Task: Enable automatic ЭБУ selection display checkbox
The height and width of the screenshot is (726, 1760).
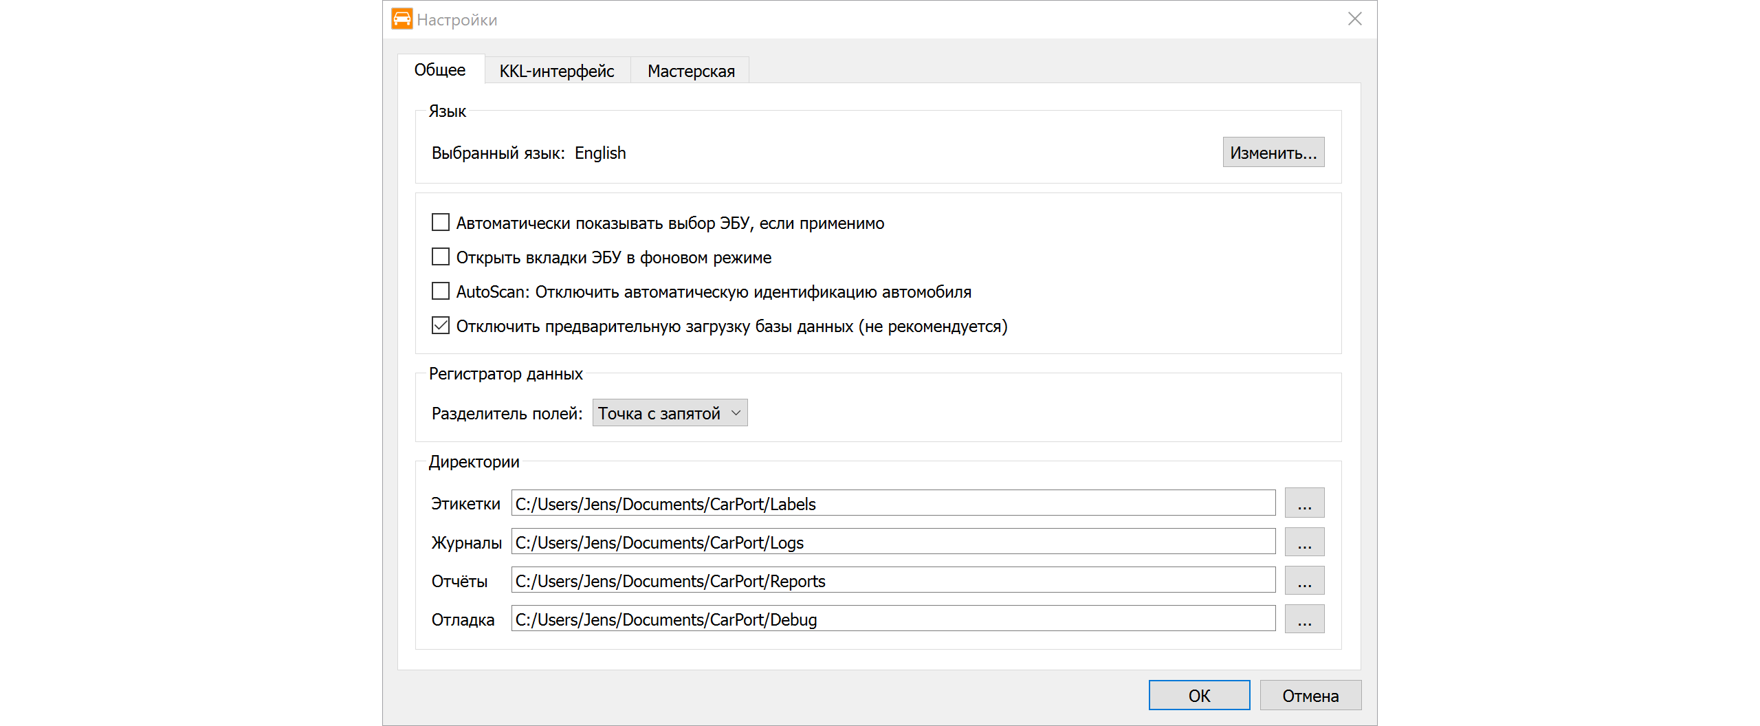Action: click(x=441, y=223)
